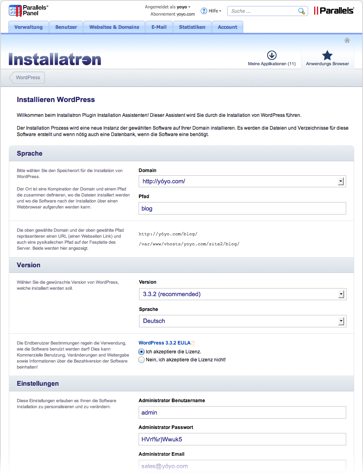Open Meine Applikationen download icon
The image size is (363, 475).
(x=272, y=55)
